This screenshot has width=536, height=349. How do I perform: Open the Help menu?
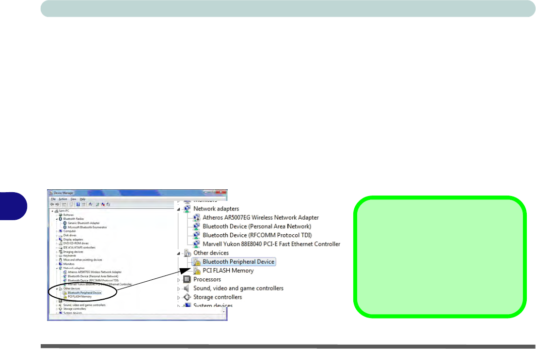click(x=83, y=199)
